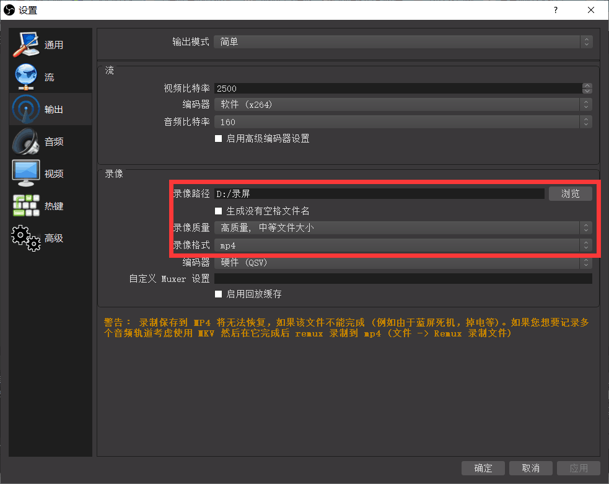Open the 输出模式 dropdown

(401, 42)
